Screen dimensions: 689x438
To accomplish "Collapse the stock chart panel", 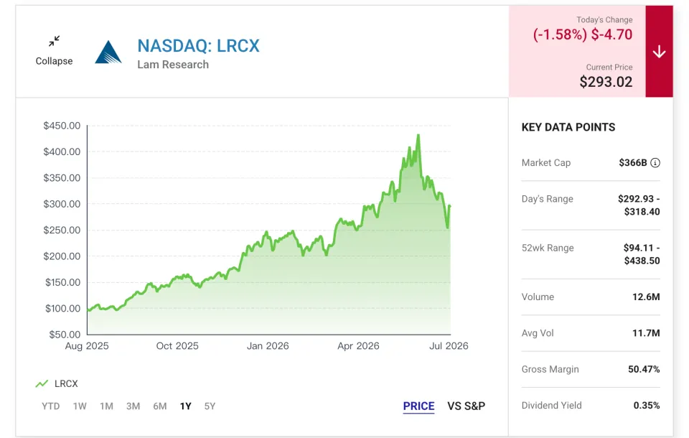I will 54,51.
